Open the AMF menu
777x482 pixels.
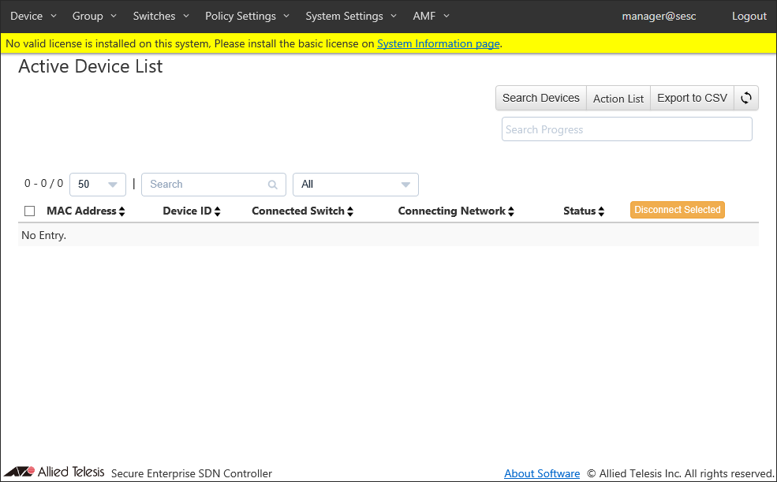[x=431, y=16]
